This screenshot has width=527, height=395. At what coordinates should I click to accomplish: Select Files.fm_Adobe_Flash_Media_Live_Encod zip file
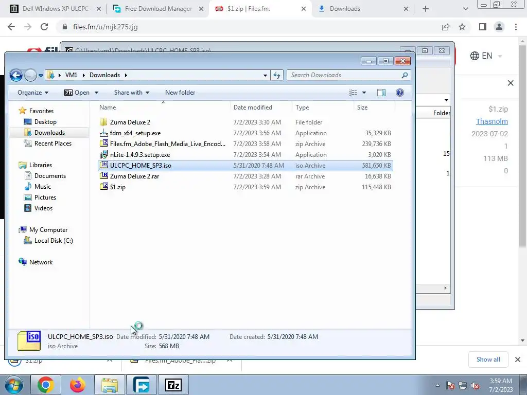coord(245,144)
